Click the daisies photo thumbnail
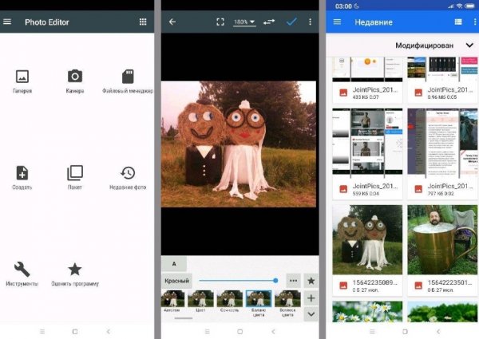479x339 pixels. [x=367, y=312]
